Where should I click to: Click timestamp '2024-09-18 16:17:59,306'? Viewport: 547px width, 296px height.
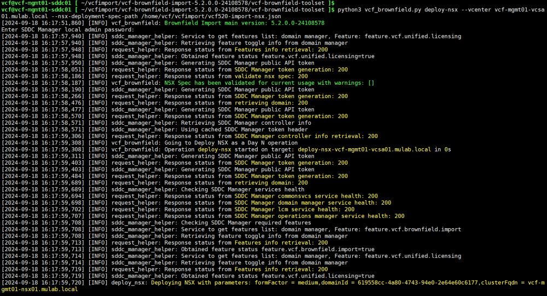coord(43,136)
